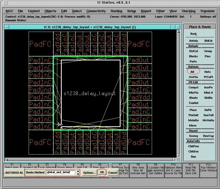Choose Autofp in the palette
The height and width of the screenshot is (189, 220).
(193, 41)
